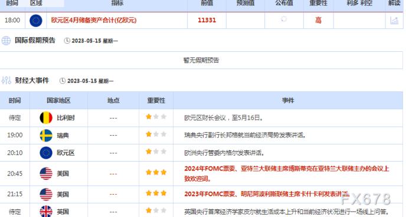Click the Eurozone flag in 20:10 row
The image size is (406, 217).
click(x=46, y=153)
